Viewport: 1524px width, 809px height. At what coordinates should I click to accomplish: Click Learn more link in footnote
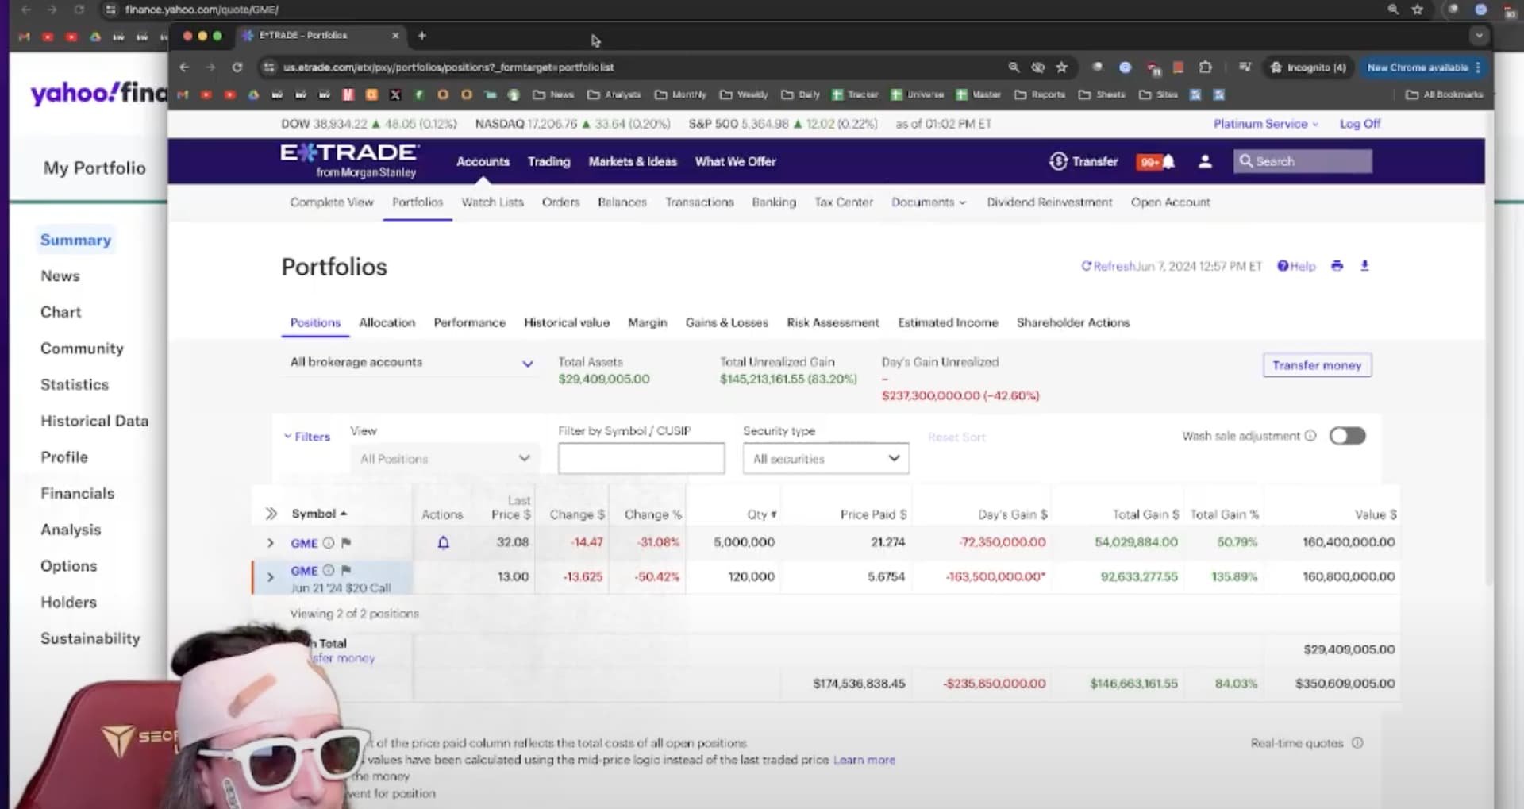[x=864, y=760]
